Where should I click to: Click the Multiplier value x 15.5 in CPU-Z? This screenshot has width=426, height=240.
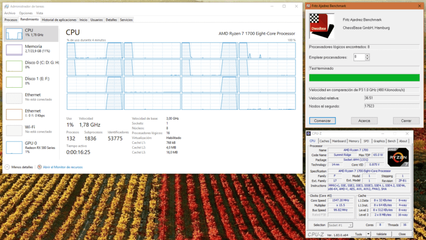pyautogui.click(x=340, y=205)
